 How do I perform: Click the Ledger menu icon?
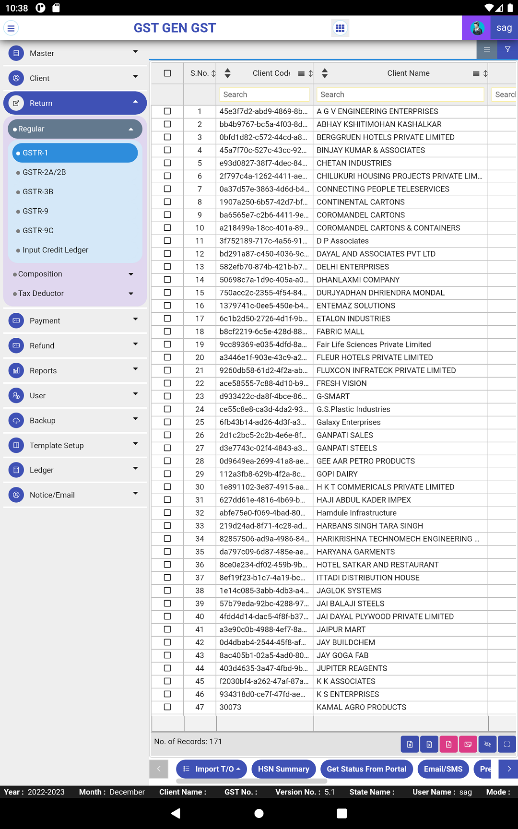(x=16, y=470)
